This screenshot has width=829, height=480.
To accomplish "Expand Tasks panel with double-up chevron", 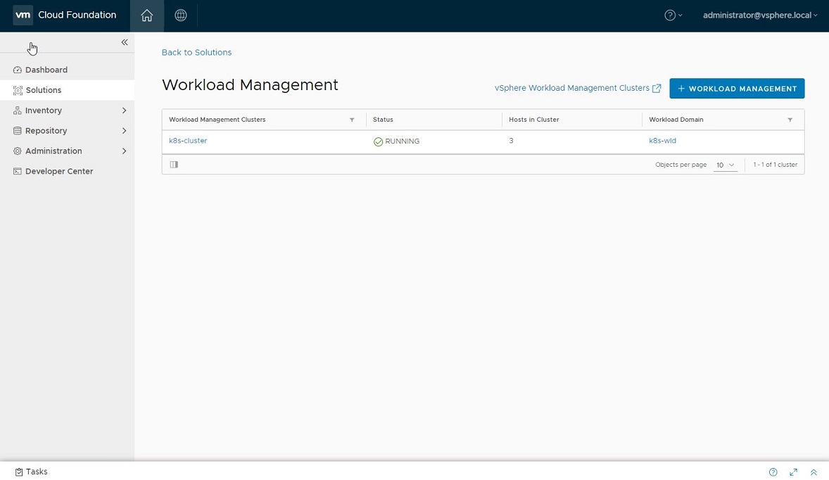I will (814, 472).
